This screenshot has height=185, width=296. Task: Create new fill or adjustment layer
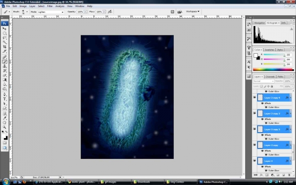pos(272,175)
